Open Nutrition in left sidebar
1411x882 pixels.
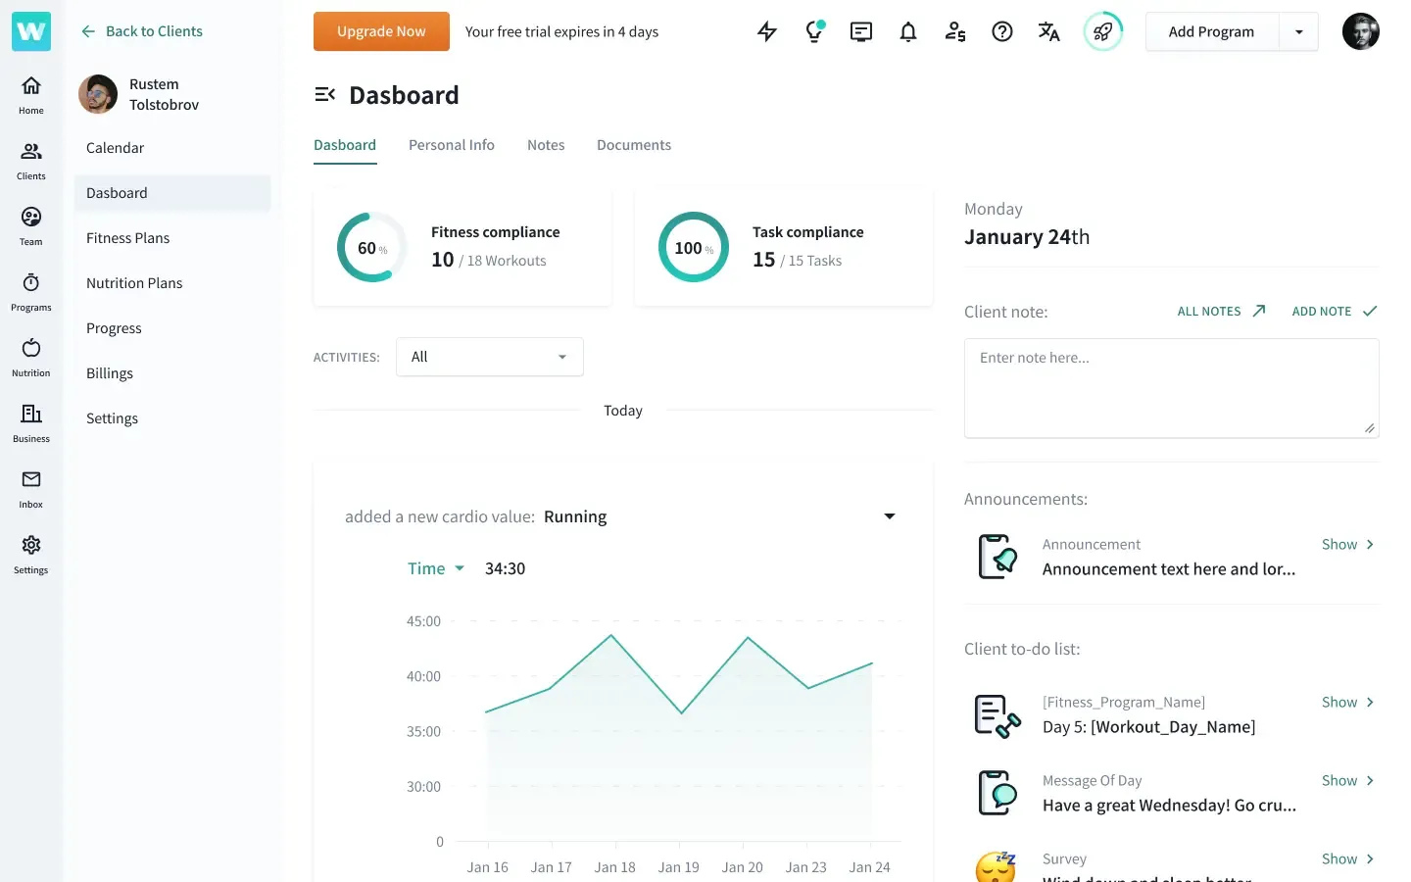click(x=31, y=357)
